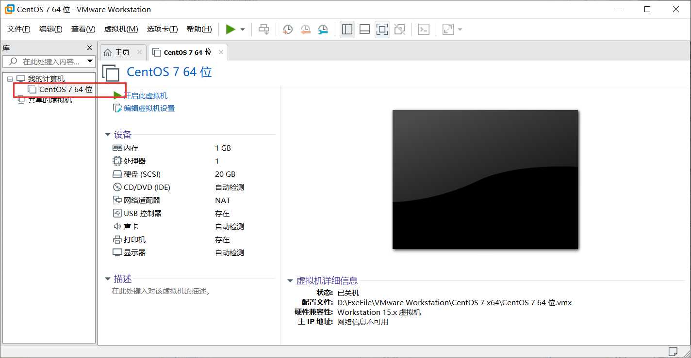Viewport: 691px width, 358px height.
Task: Open the library search filter dropdown
Action: coord(90,62)
